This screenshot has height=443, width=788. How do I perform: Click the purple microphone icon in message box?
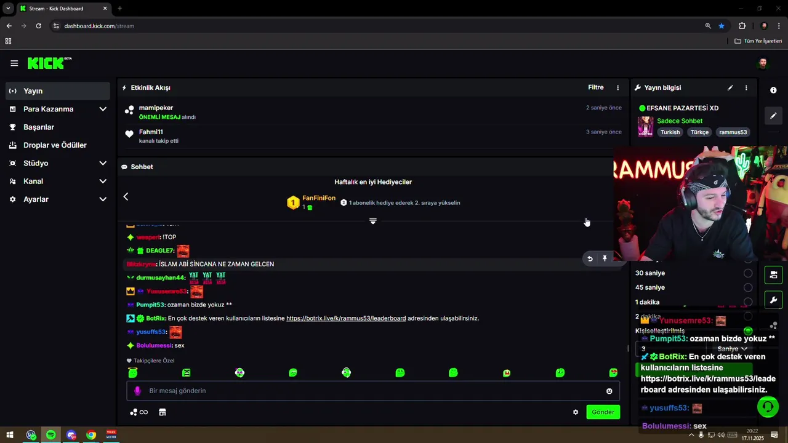tap(137, 391)
